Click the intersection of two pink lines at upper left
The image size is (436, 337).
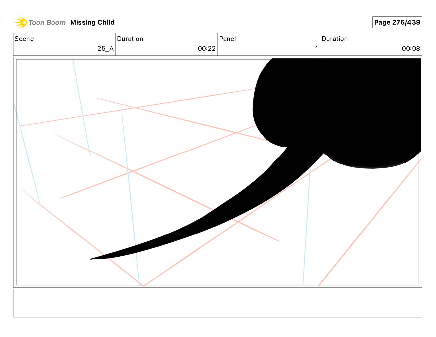[135, 108]
